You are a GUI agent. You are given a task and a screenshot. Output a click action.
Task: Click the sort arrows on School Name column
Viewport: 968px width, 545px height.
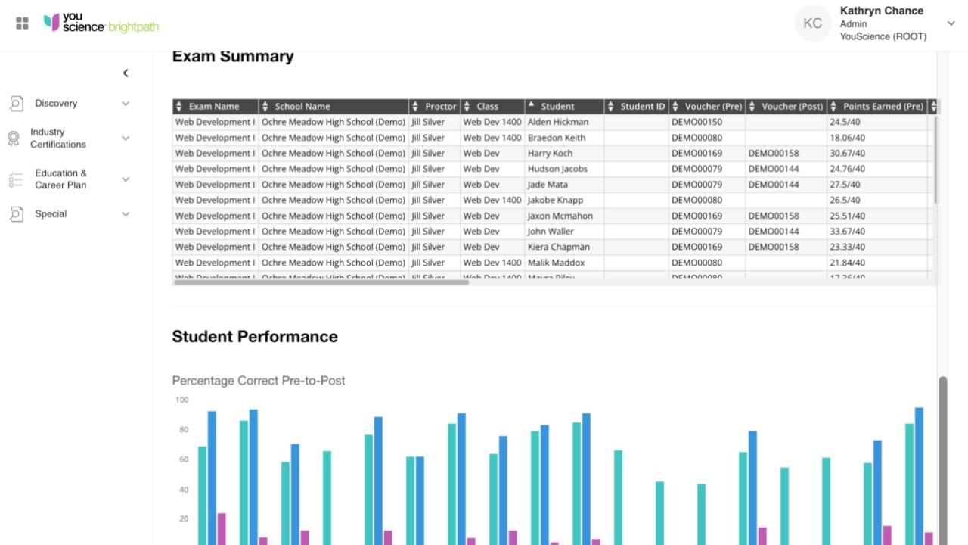click(x=265, y=106)
